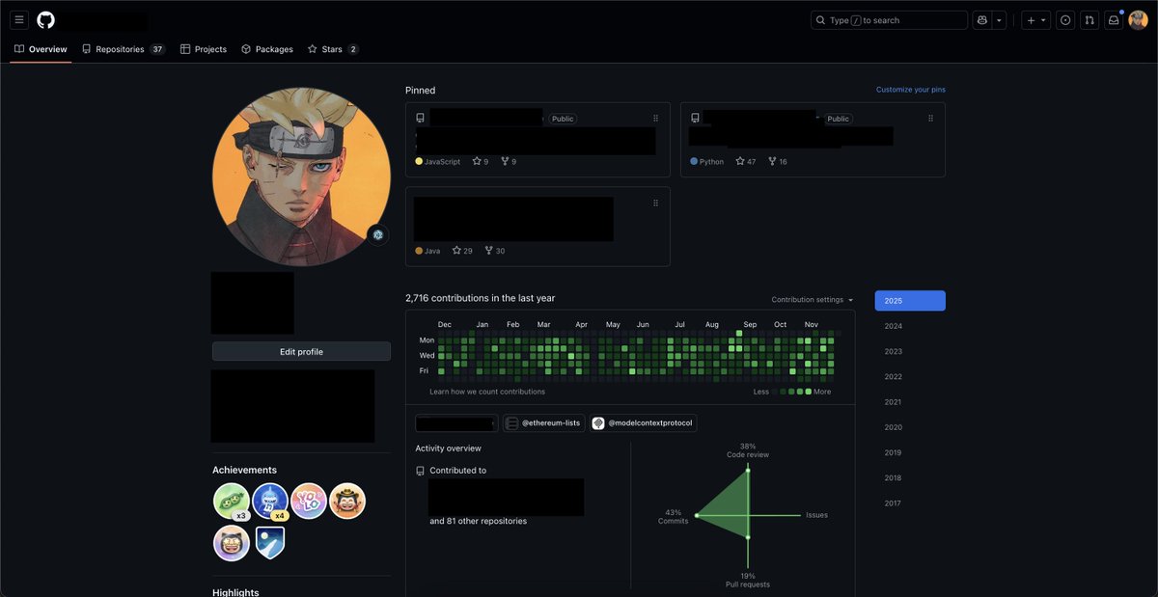Image resolution: width=1158 pixels, height=597 pixels.
Task: Open the @modelcontextprotocol organization filter
Action: (x=643, y=423)
